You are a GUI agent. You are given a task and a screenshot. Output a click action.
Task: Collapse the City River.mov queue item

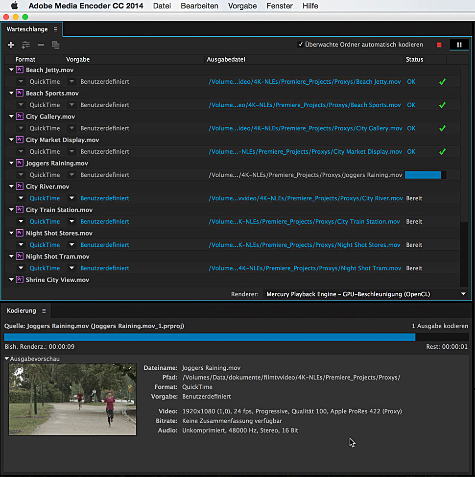pos(11,186)
